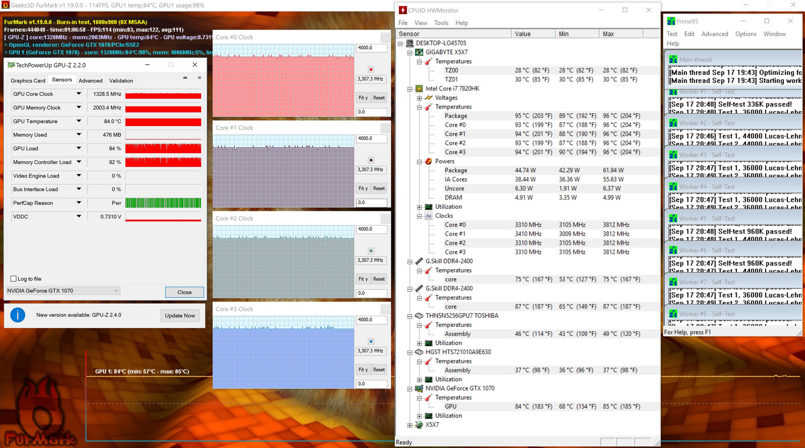The height and width of the screenshot is (448, 805).
Task: Open the NVIDIA GeForce GTX 1070 device combo box
Action: pos(63,291)
